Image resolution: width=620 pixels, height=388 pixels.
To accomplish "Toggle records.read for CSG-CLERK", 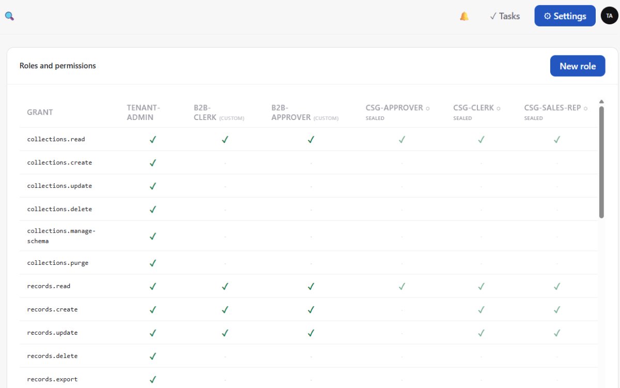I will [x=481, y=286].
